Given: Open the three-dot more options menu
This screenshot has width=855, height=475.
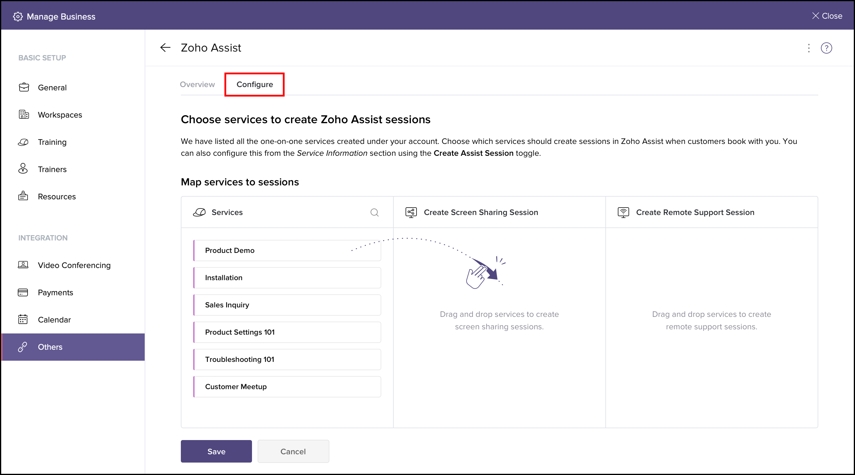Looking at the screenshot, I should pos(808,48).
